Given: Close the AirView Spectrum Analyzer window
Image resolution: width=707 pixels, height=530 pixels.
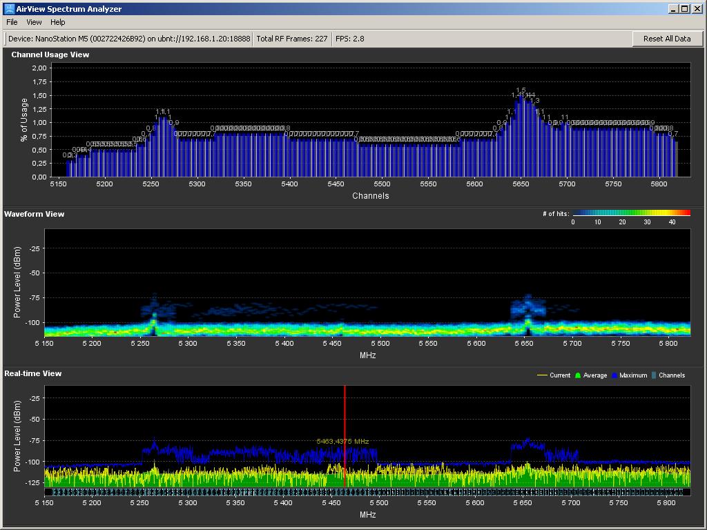Looking at the screenshot, I should (x=697, y=9).
